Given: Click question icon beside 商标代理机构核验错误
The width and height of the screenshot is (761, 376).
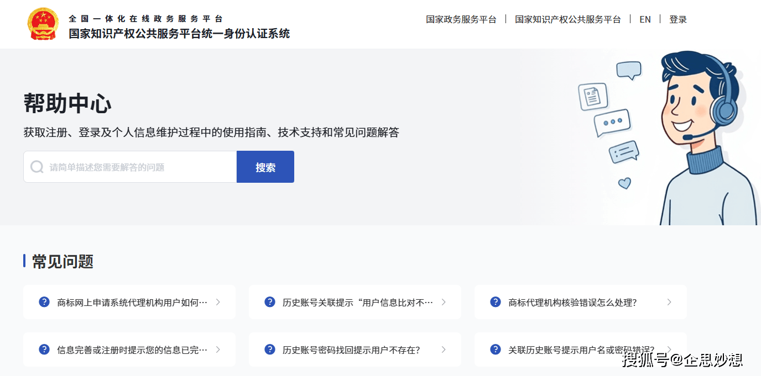Looking at the screenshot, I should coord(496,302).
